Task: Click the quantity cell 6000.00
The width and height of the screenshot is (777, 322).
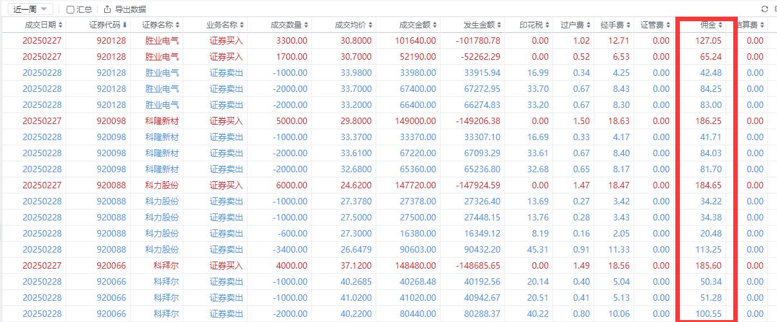Action: tap(291, 185)
